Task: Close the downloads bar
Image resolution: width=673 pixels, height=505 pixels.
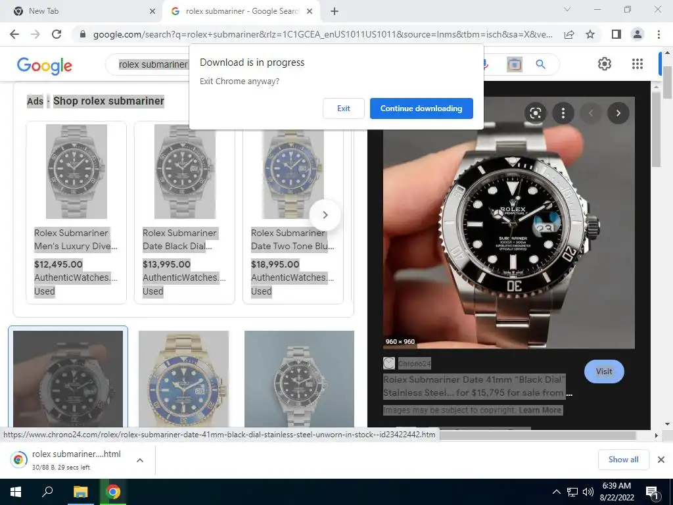Action: pos(661,460)
